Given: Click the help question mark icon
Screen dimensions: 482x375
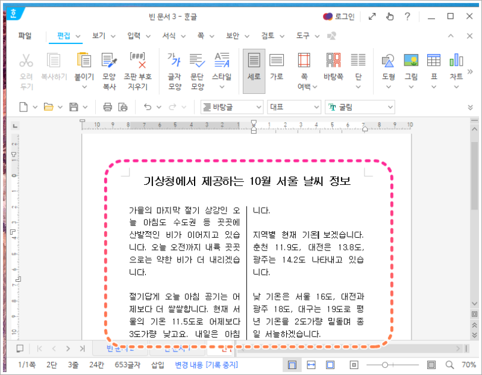Looking at the screenshot, I should point(407,16).
